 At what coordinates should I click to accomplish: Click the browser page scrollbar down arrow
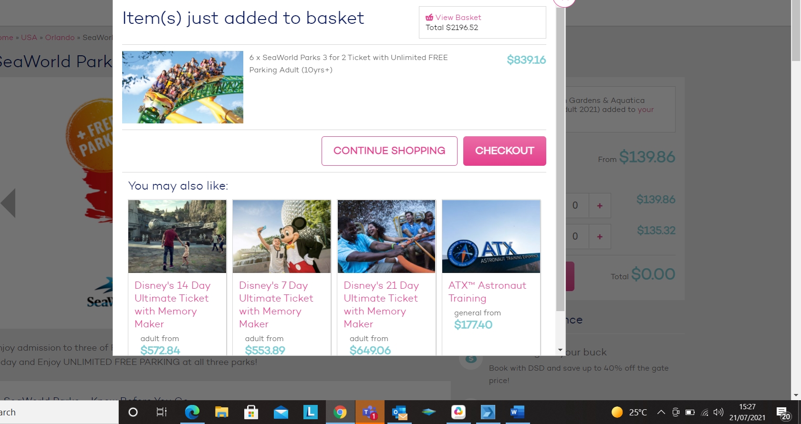(796, 395)
